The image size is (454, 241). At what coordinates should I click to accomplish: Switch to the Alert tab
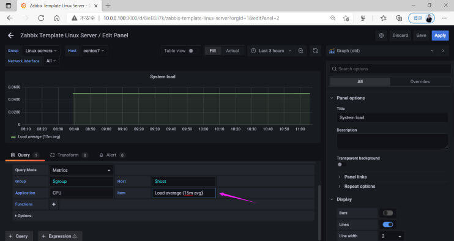point(112,155)
